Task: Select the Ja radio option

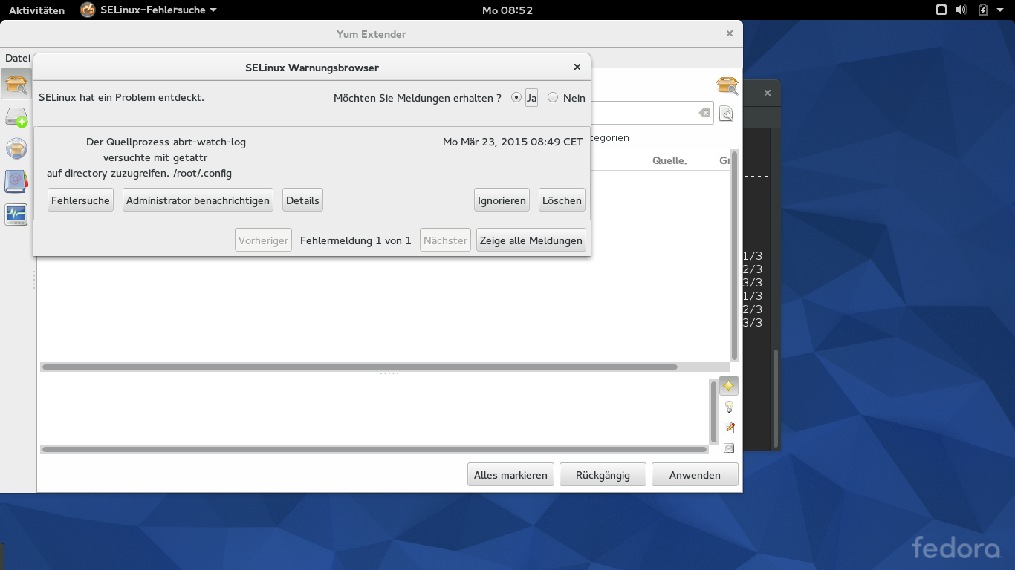Action: [x=516, y=98]
